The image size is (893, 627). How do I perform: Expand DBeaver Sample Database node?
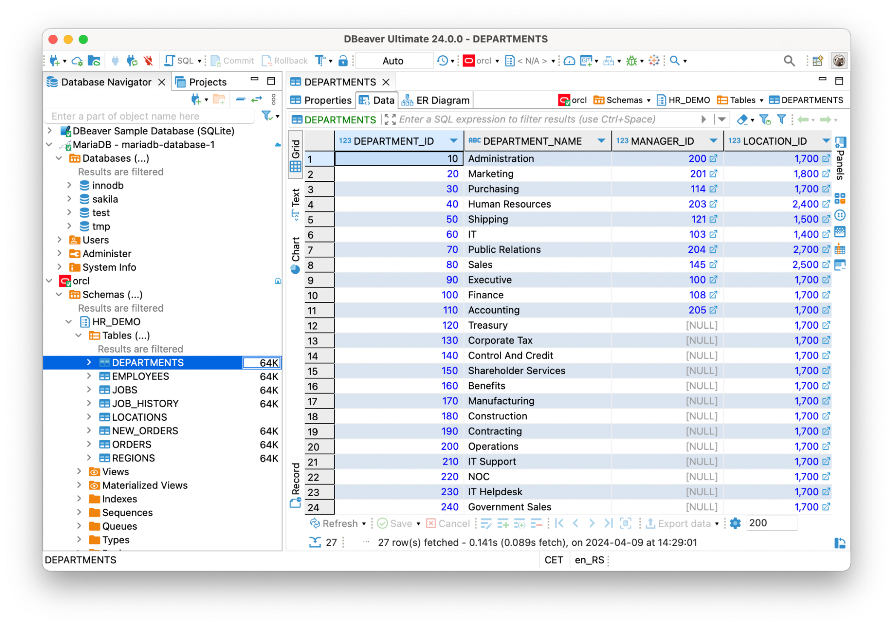click(x=50, y=131)
